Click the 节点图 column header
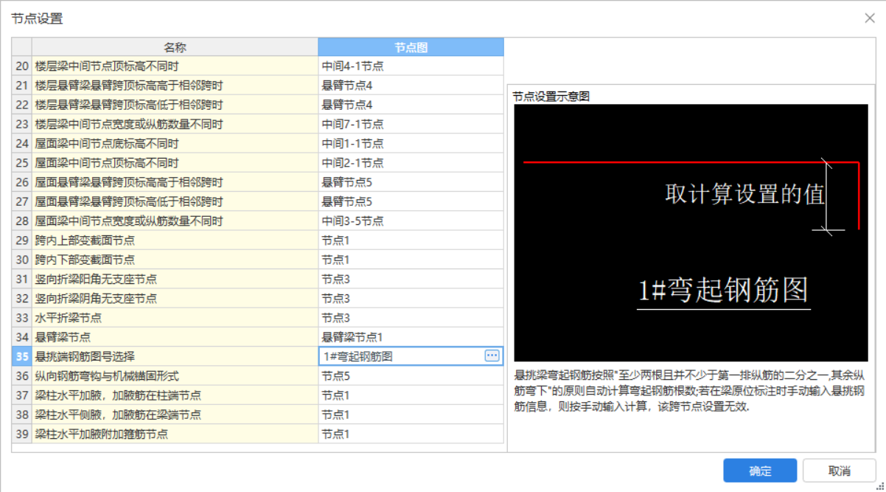The width and height of the screenshot is (886, 492). click(x=411, y=47)
